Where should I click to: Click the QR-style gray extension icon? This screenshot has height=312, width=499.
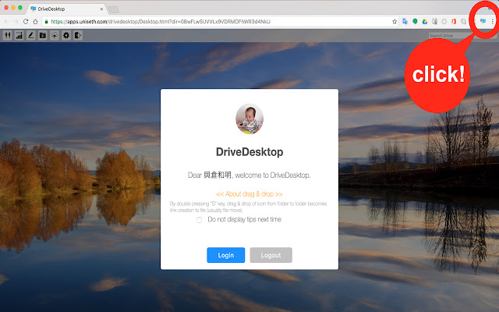tap(434, 21)
